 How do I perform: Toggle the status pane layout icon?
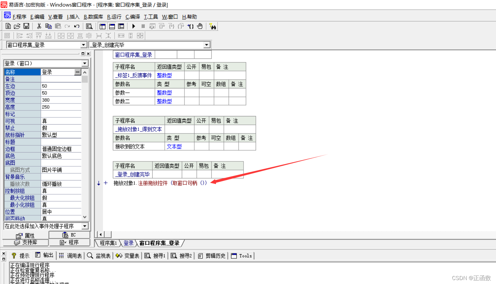(x=112, y=26)
